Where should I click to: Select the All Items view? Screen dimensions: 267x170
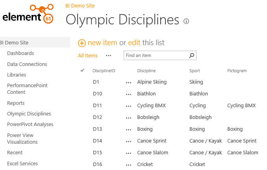(x=88, y=55)
